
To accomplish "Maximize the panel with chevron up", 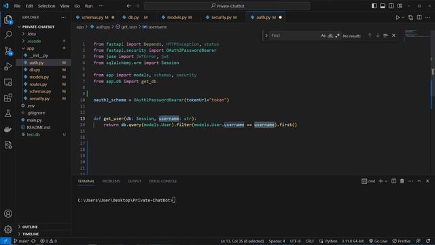I will [x=419, y=181].
